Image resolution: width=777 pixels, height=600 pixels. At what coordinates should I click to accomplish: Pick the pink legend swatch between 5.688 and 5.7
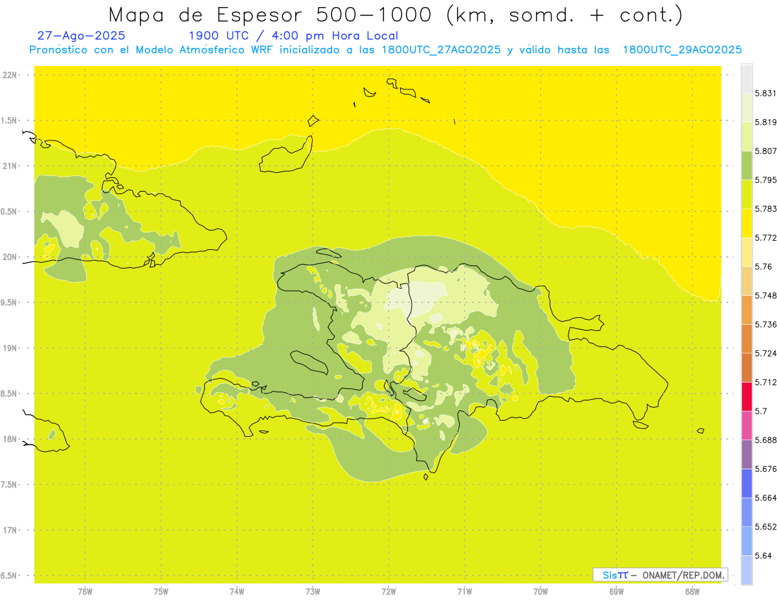tap(747, 425)
